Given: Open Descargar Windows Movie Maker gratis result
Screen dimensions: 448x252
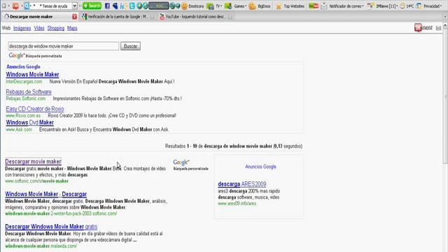Looking at the screenshot, I should [x=51, y=227].
